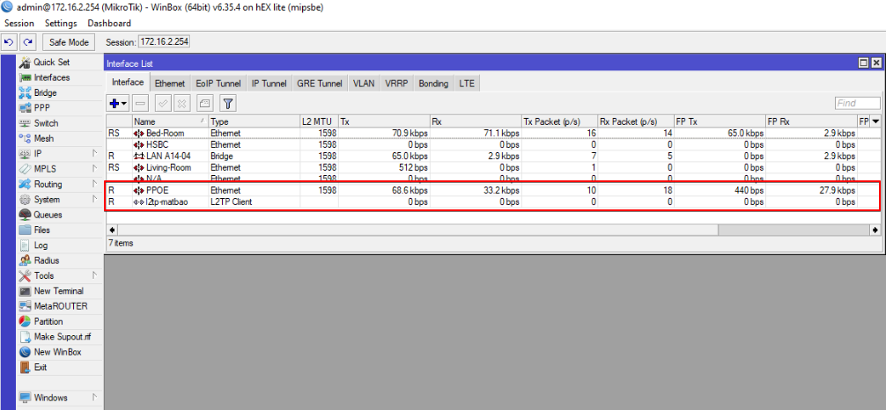
Task: Switch to the GRE Tunnel tab
Action: [320, 84]
